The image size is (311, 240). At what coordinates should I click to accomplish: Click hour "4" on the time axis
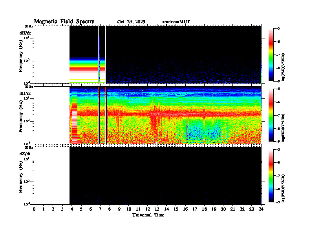[72, 209]
